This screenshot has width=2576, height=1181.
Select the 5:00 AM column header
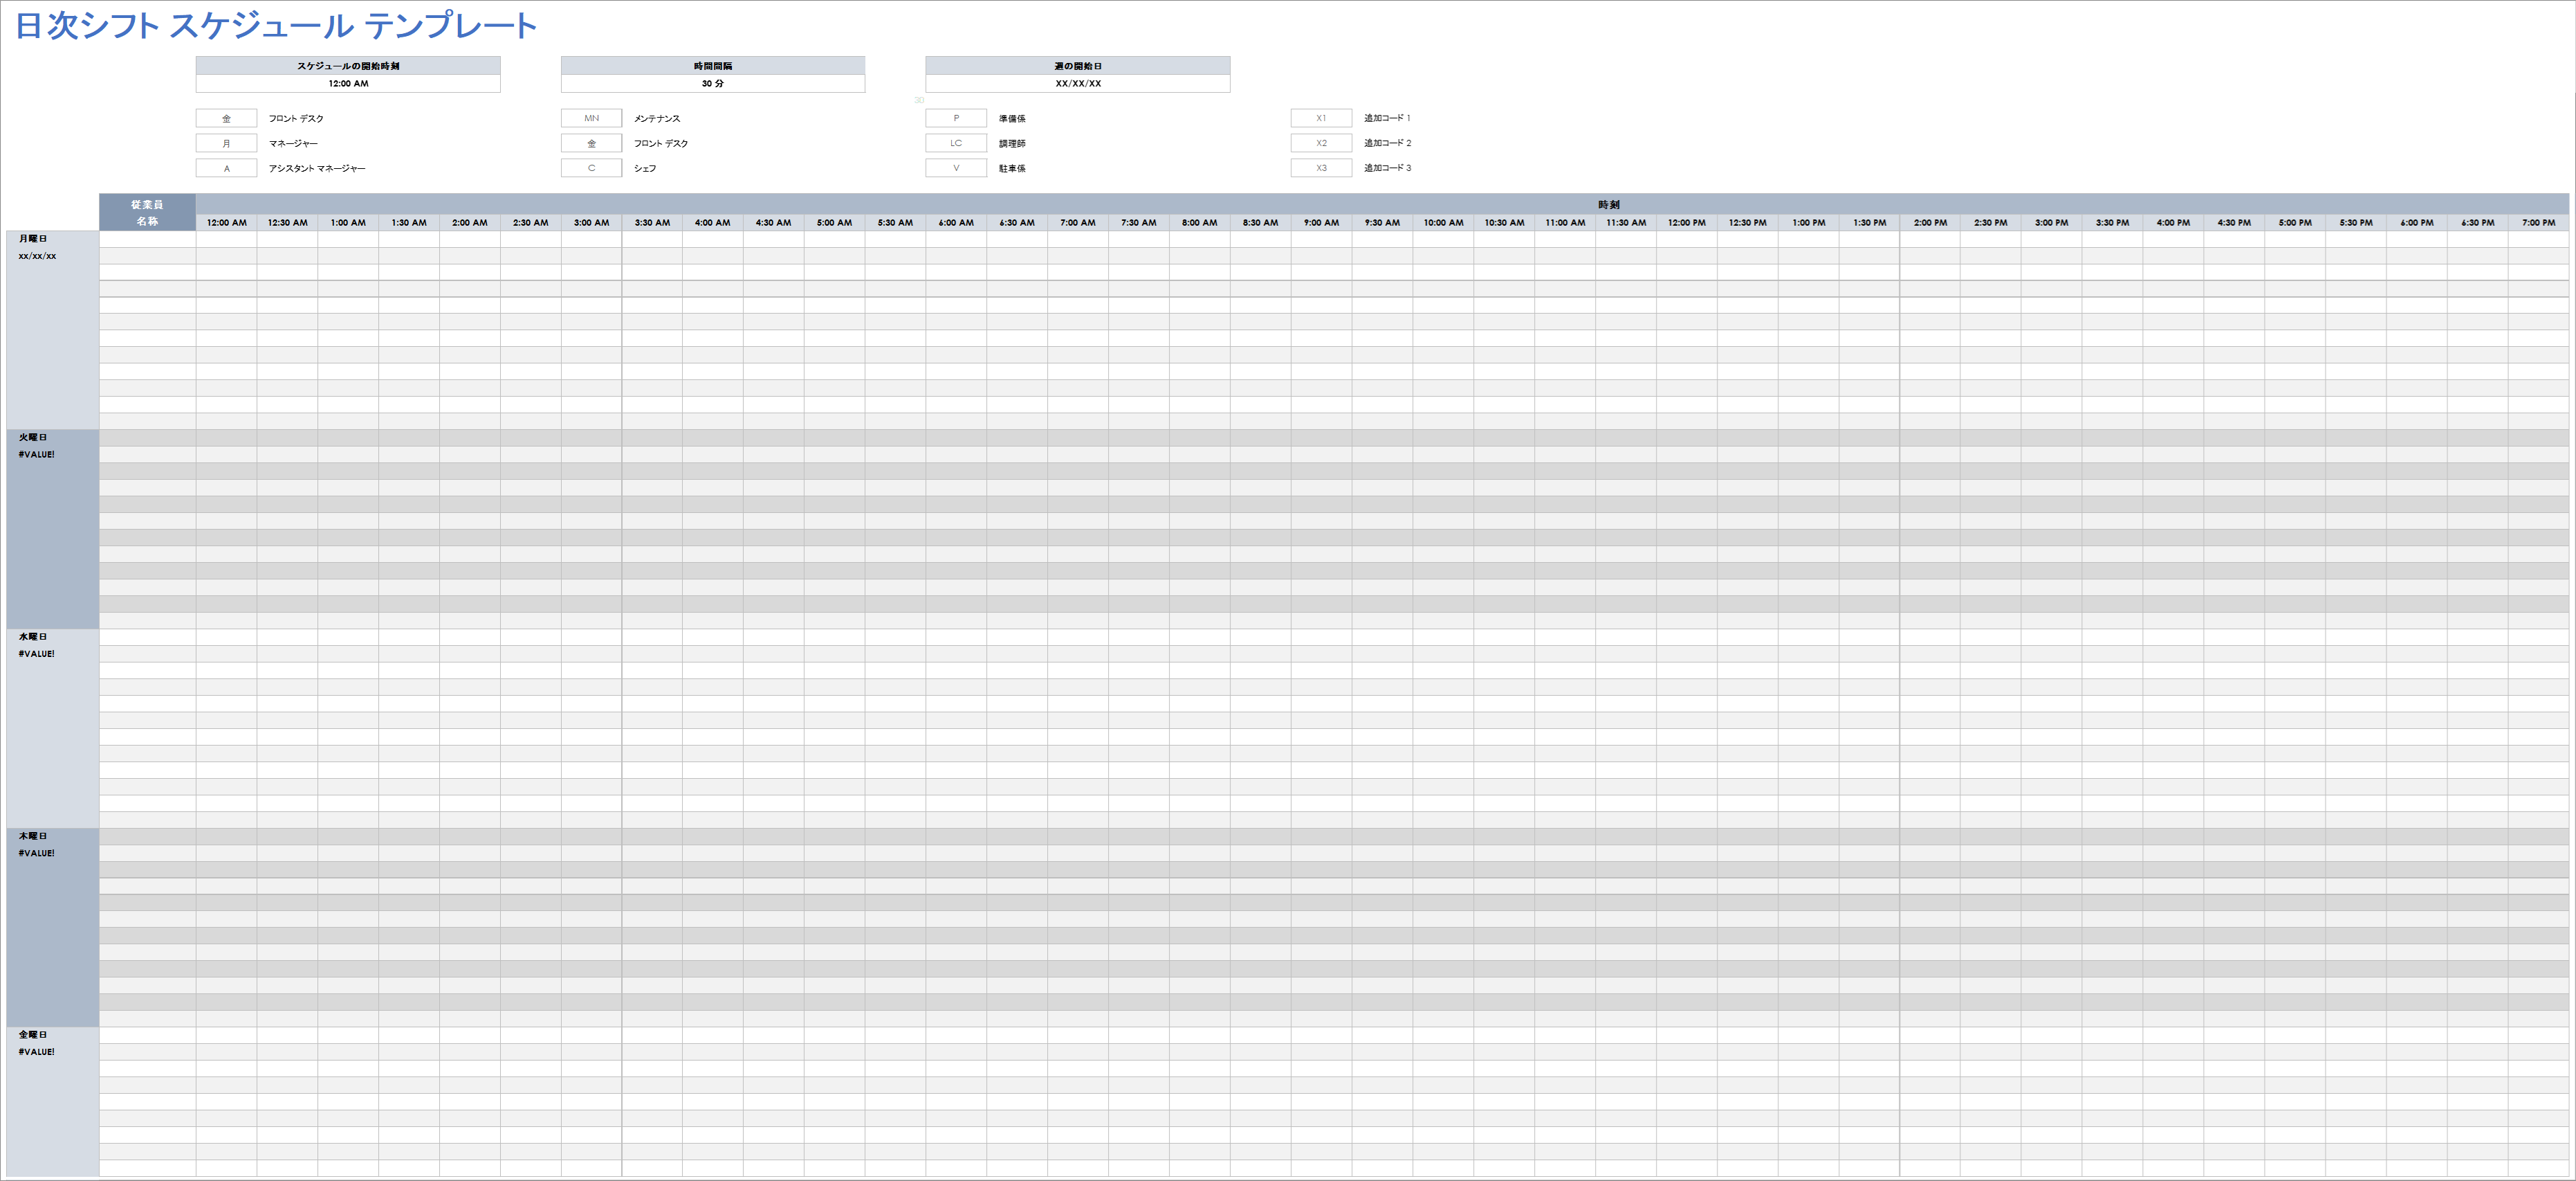click(x=834, y=222)
